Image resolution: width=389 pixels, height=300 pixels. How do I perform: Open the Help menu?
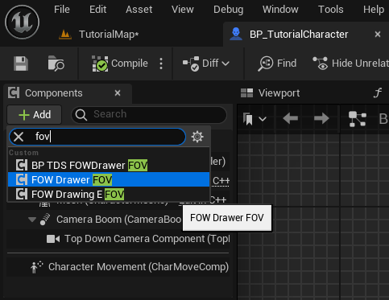click(374, 10)
